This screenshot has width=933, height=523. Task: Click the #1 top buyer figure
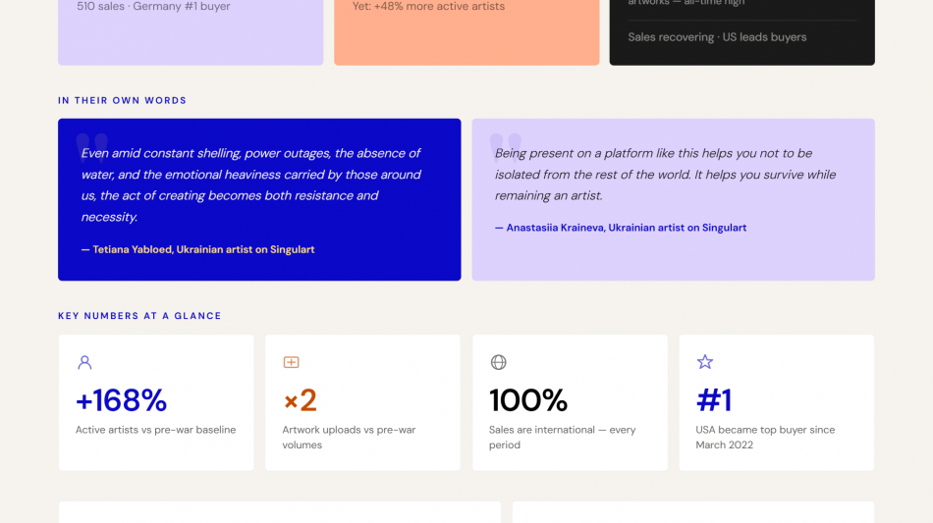[714, 400]
